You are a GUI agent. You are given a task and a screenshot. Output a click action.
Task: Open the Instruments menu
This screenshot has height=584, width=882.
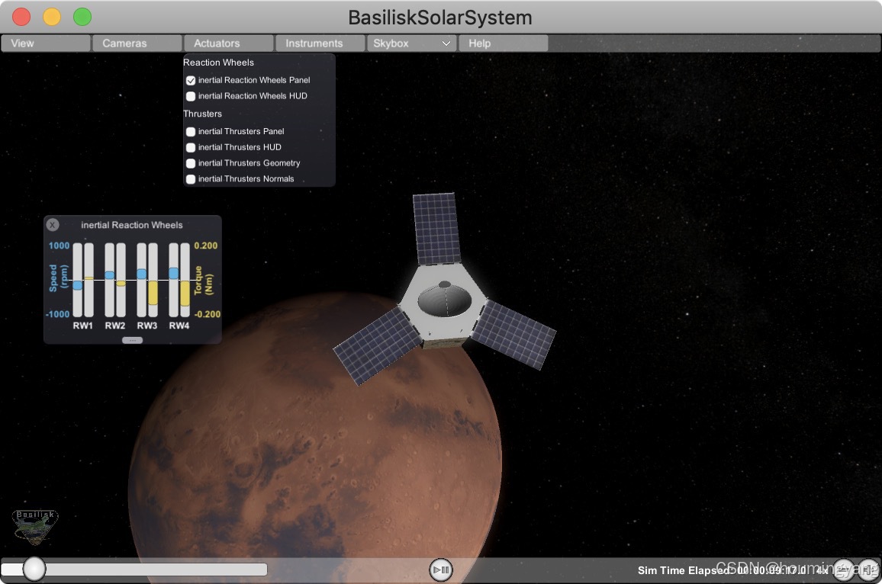click(x=320, y=43)
